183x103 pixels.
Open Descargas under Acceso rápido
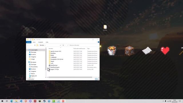click(x=33, y=52)
